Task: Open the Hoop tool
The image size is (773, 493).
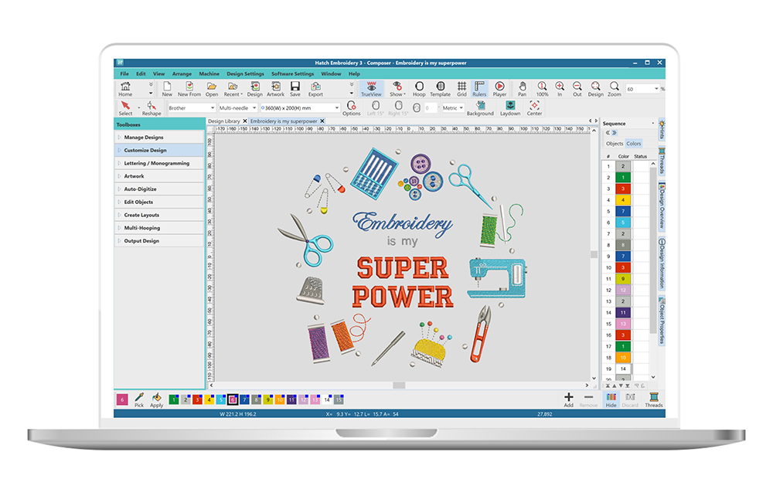Action: [x=419, y=88]
